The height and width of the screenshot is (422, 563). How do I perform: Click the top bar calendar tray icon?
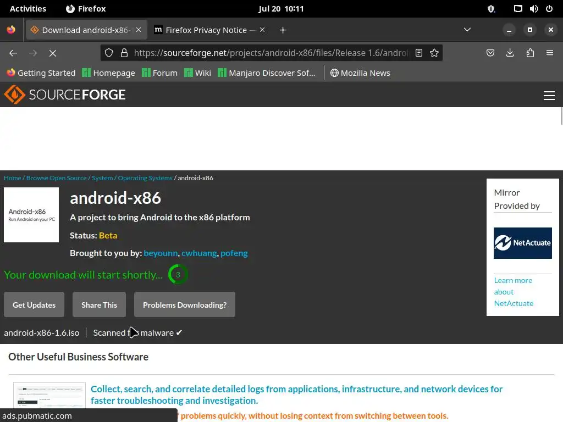click(x=518, y=9)
